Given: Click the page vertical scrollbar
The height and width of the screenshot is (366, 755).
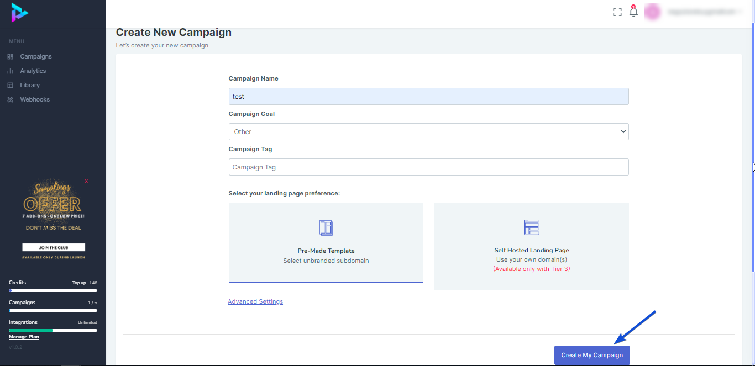Looking at the screenshot, I should click(753, 148).
